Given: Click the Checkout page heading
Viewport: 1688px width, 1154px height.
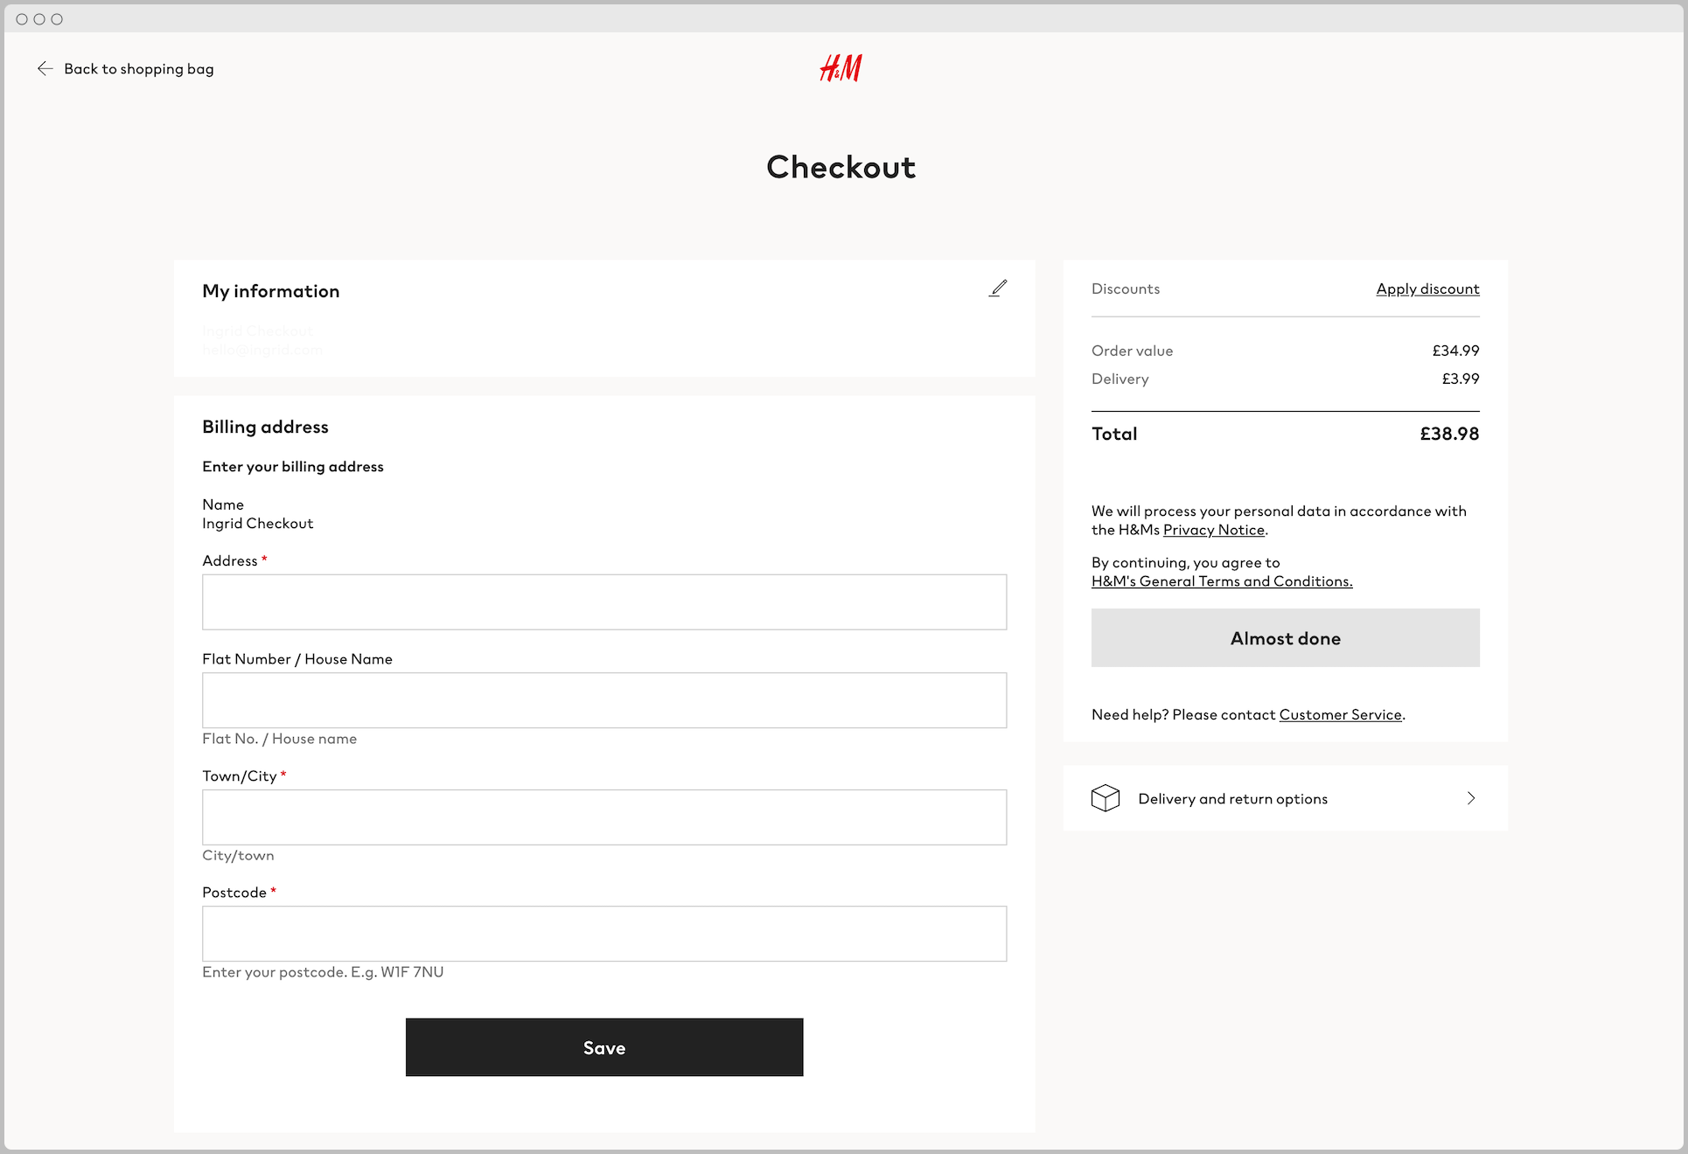Looking at the screenshot, I should (841, 166).
